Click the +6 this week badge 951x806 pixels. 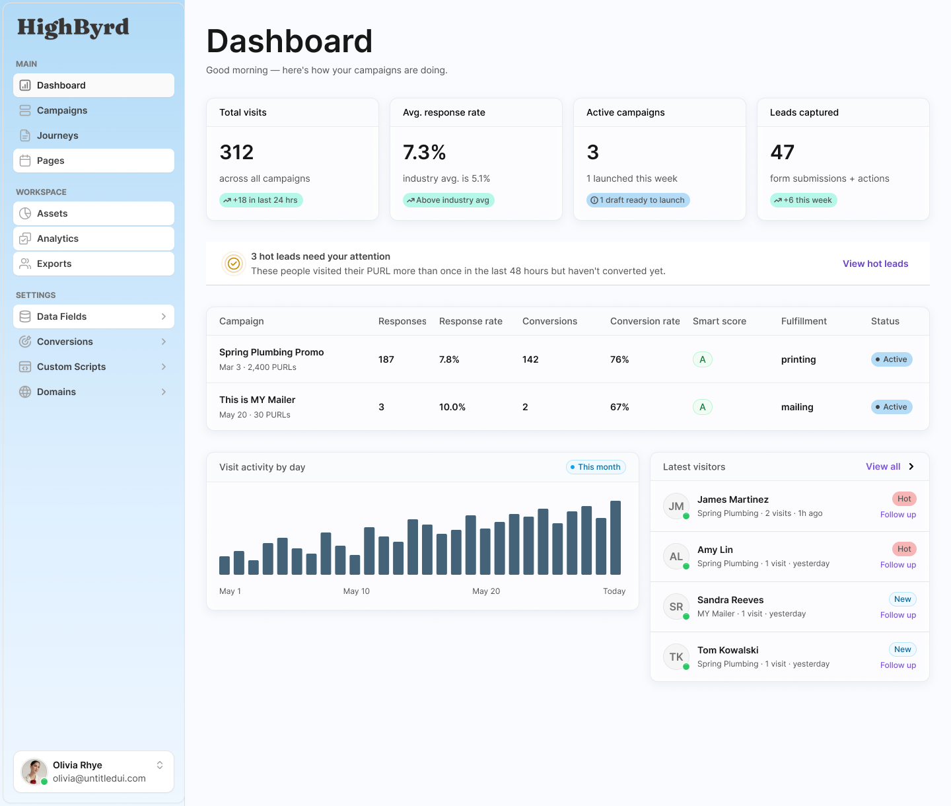(803, 200)
